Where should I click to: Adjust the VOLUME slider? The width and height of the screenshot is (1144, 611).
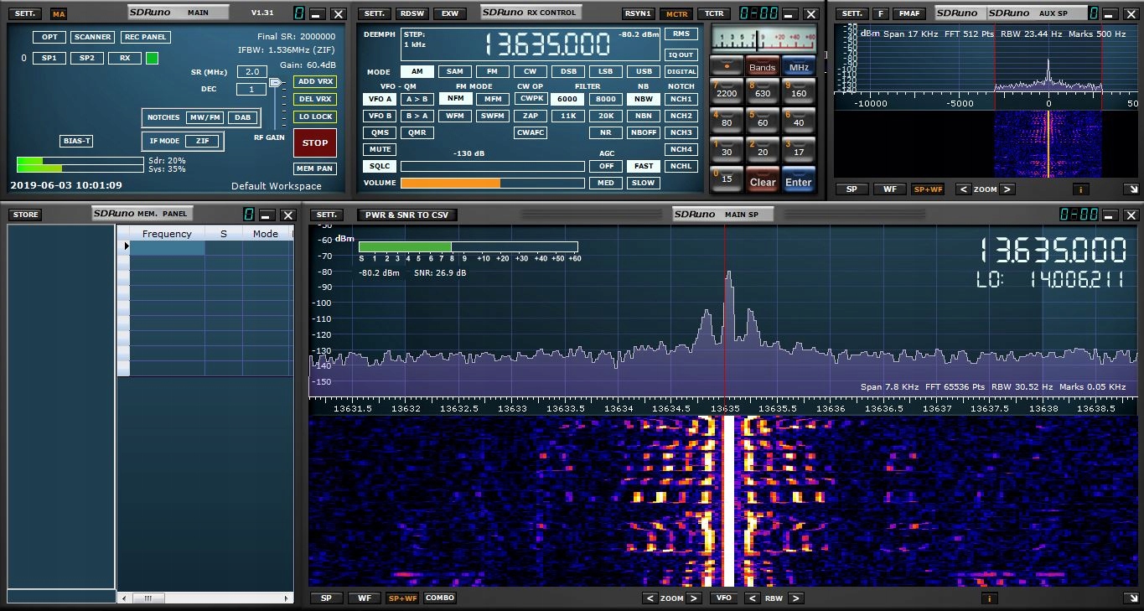[x=492, y=183]
